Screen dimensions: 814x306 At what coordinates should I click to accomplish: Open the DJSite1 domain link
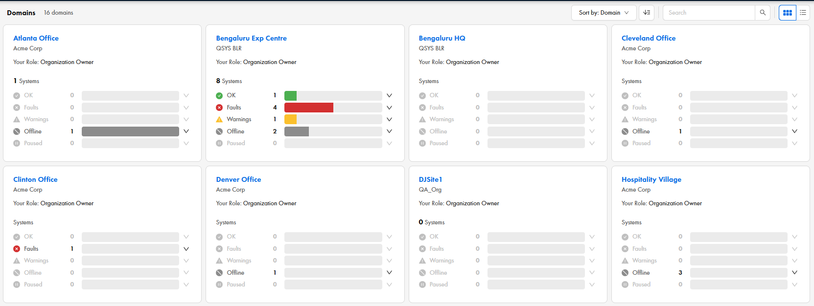coord(430,179)
